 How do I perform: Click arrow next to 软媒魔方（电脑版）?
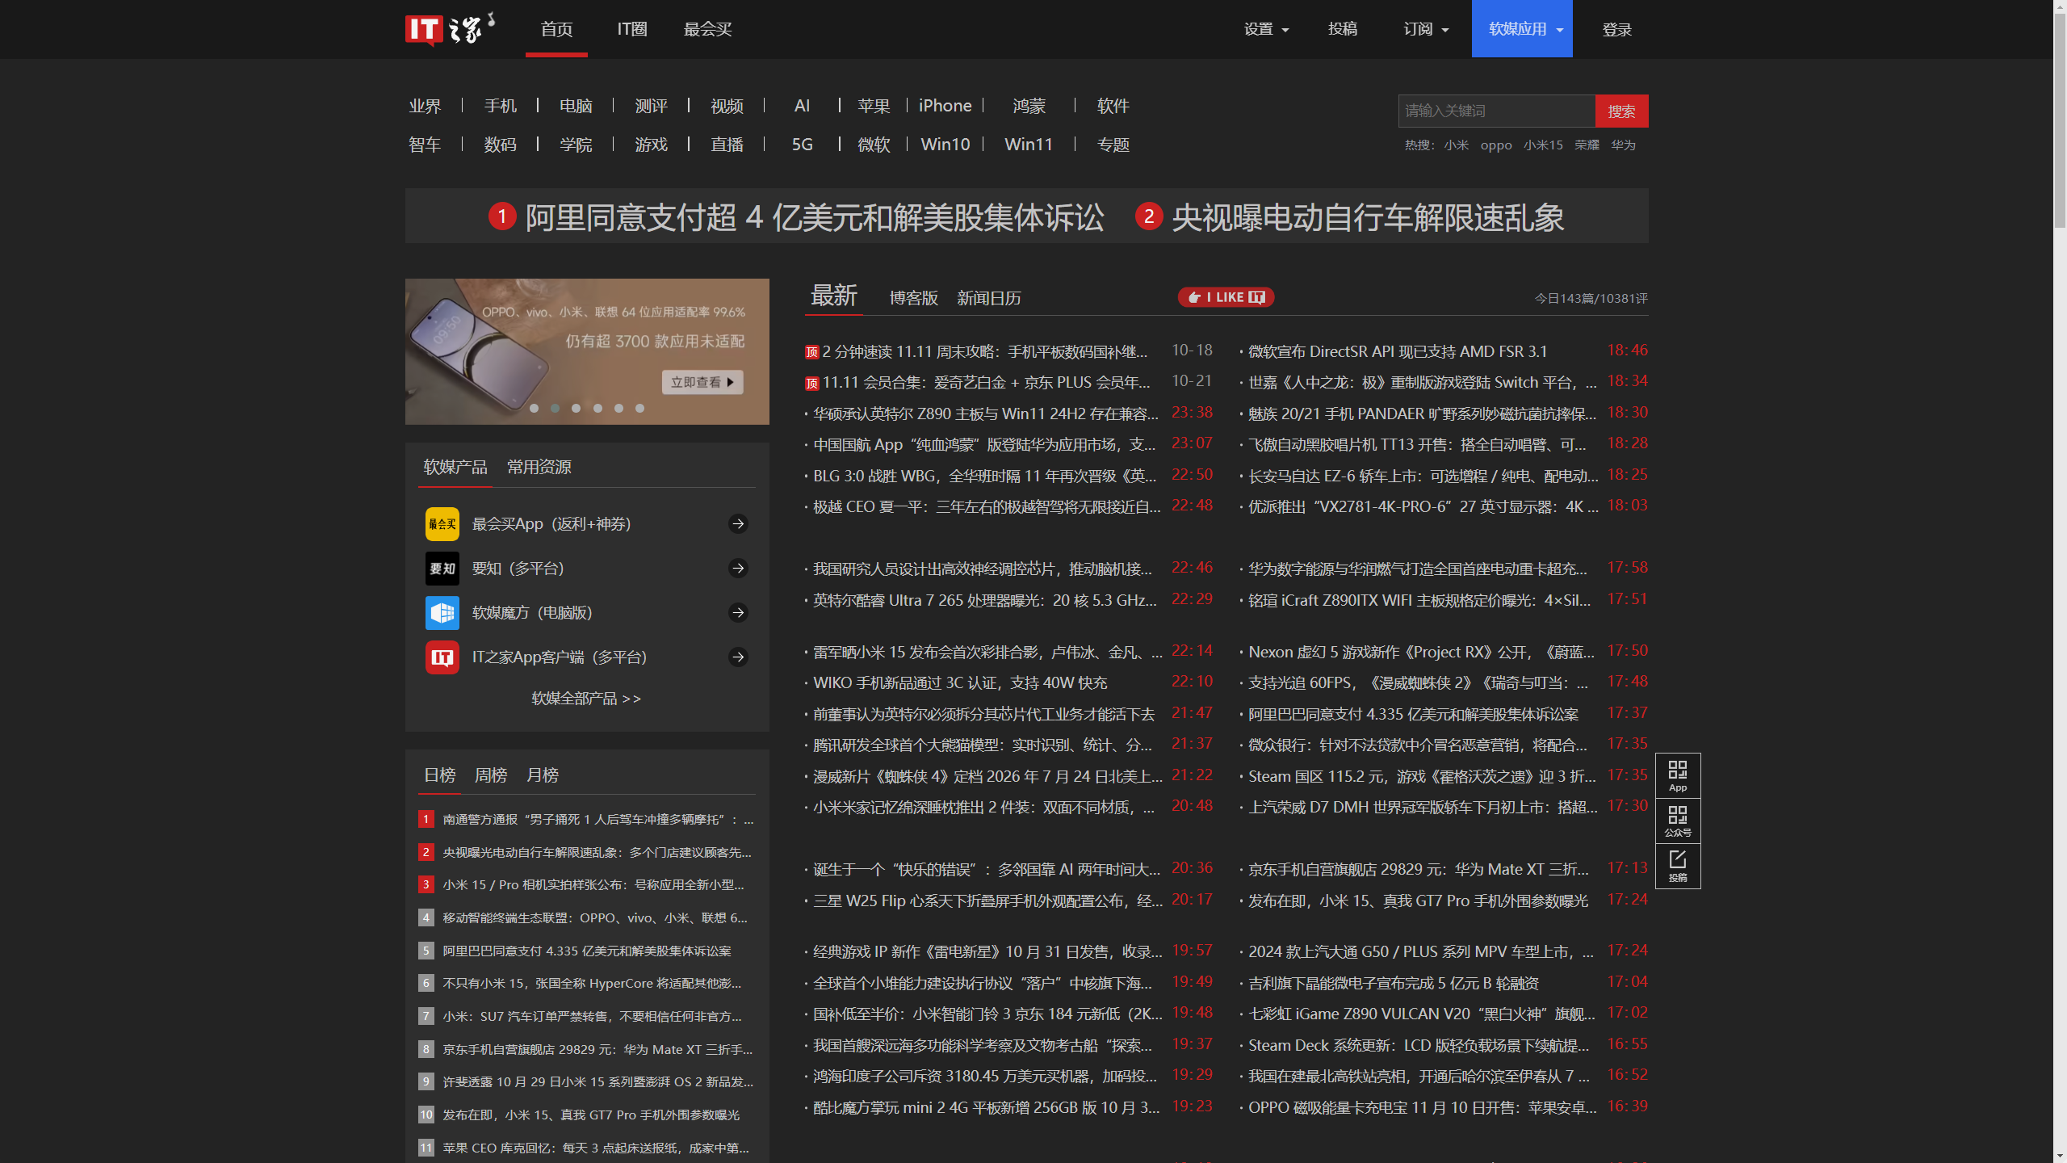(738, 613)
